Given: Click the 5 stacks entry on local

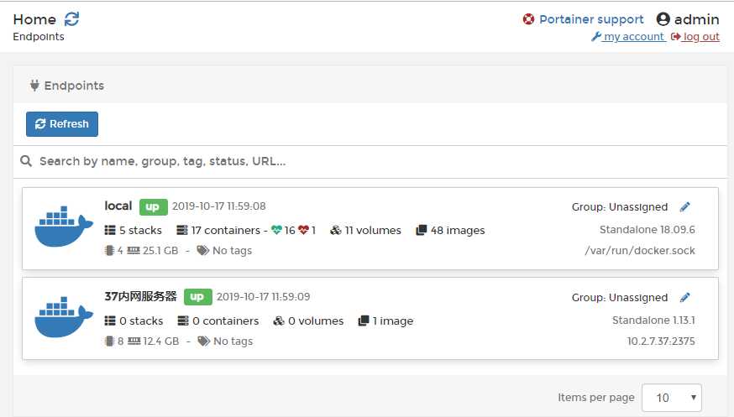Looking at the screenshot, I should [134, 230].
